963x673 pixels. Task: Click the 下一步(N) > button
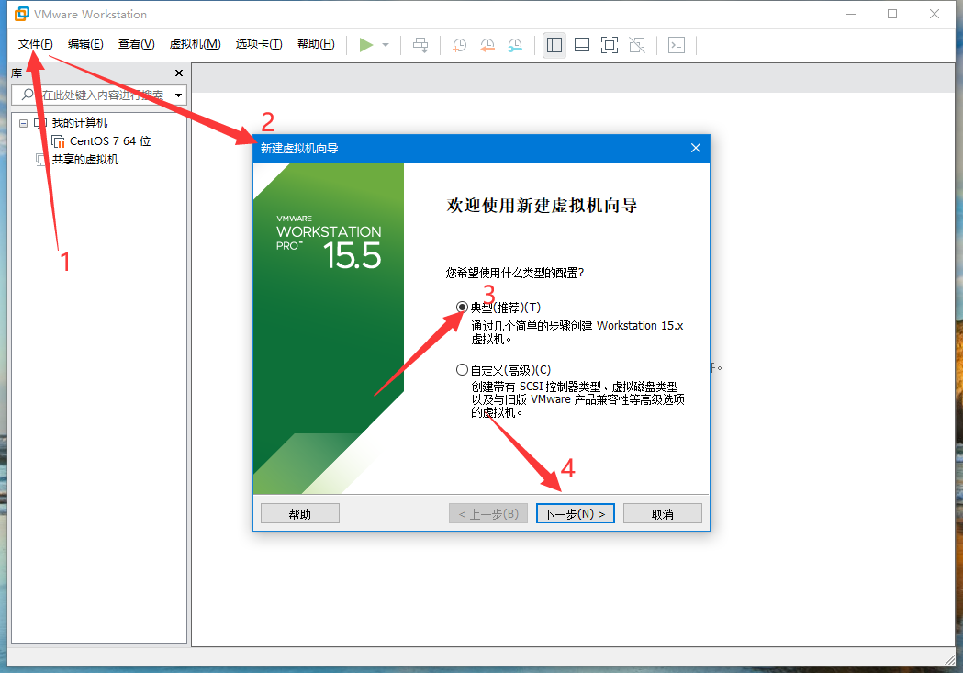point(575,514)
